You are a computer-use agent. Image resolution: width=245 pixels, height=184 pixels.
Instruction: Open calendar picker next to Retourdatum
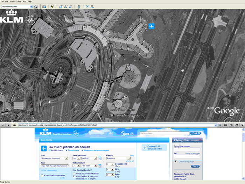[x=100, y=165]
